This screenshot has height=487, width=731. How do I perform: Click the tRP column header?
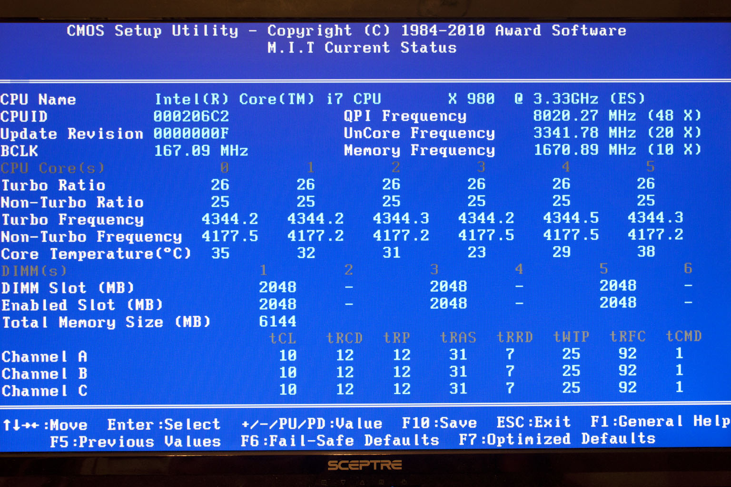[x=396, y=338]
